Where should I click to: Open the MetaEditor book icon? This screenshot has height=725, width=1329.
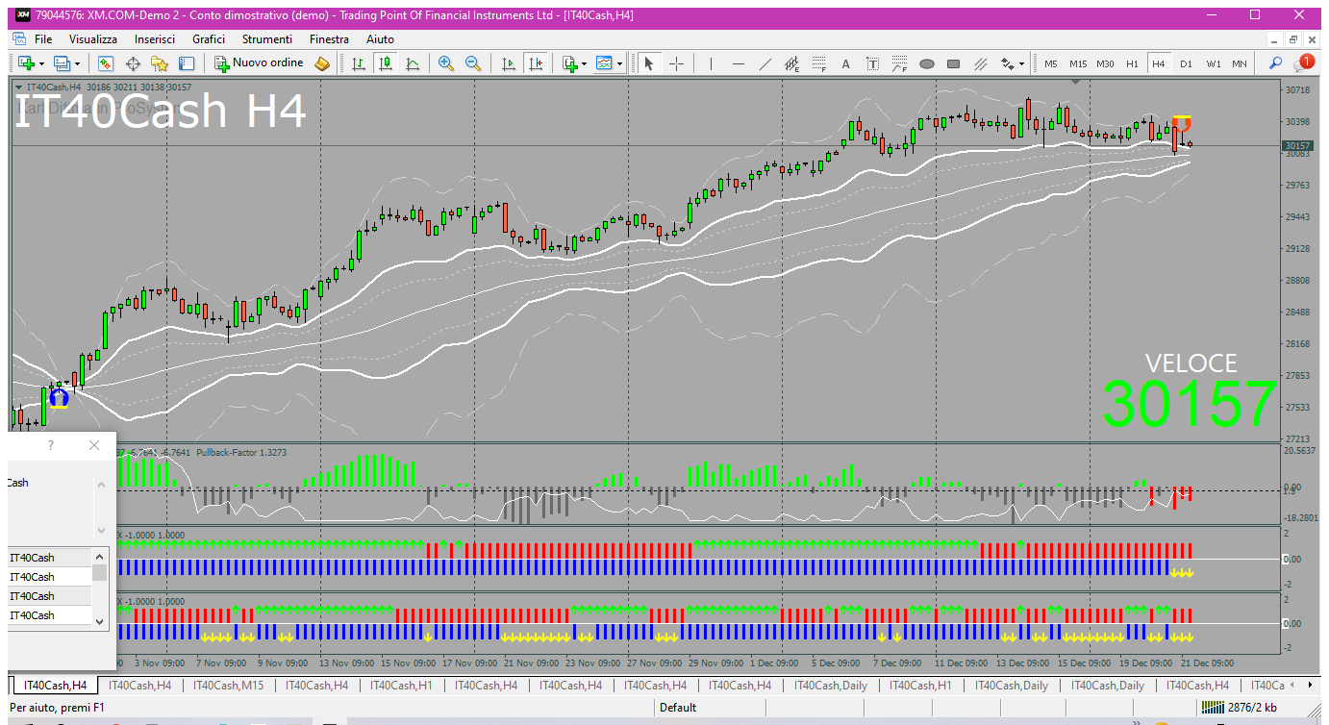click(x=323, y=63)
